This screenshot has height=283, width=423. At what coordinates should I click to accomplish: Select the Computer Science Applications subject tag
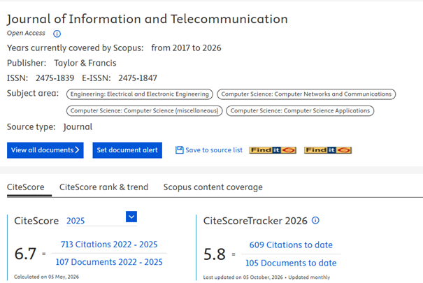[x=300, y=111]
